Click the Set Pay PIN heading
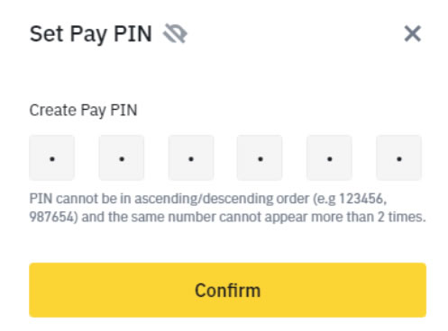448x331 pixels. pos(91,33)
